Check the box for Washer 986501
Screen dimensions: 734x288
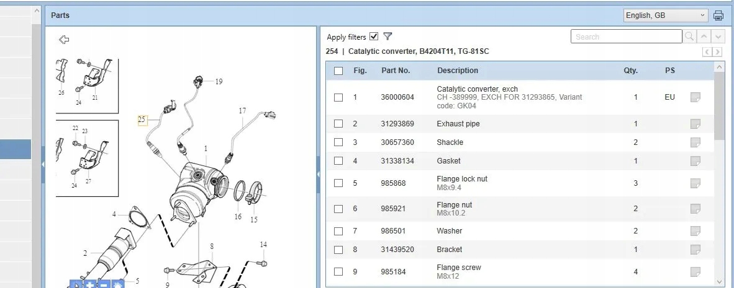338,231
